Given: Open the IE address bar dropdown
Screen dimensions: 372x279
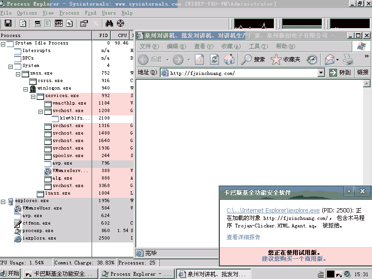Looking at the screenshot, I should tap(321, 73).
